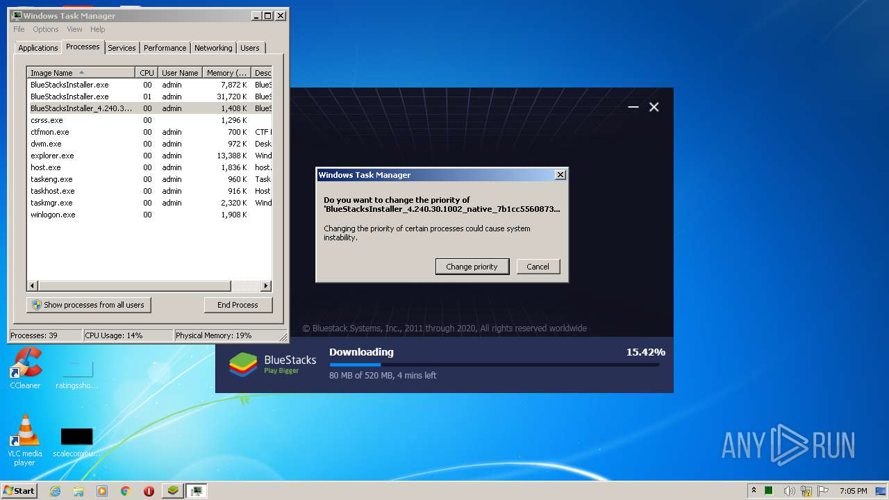Viewport: 889px width, 500px height.
Task: Switch to the Performance tab
Action: 165,48
